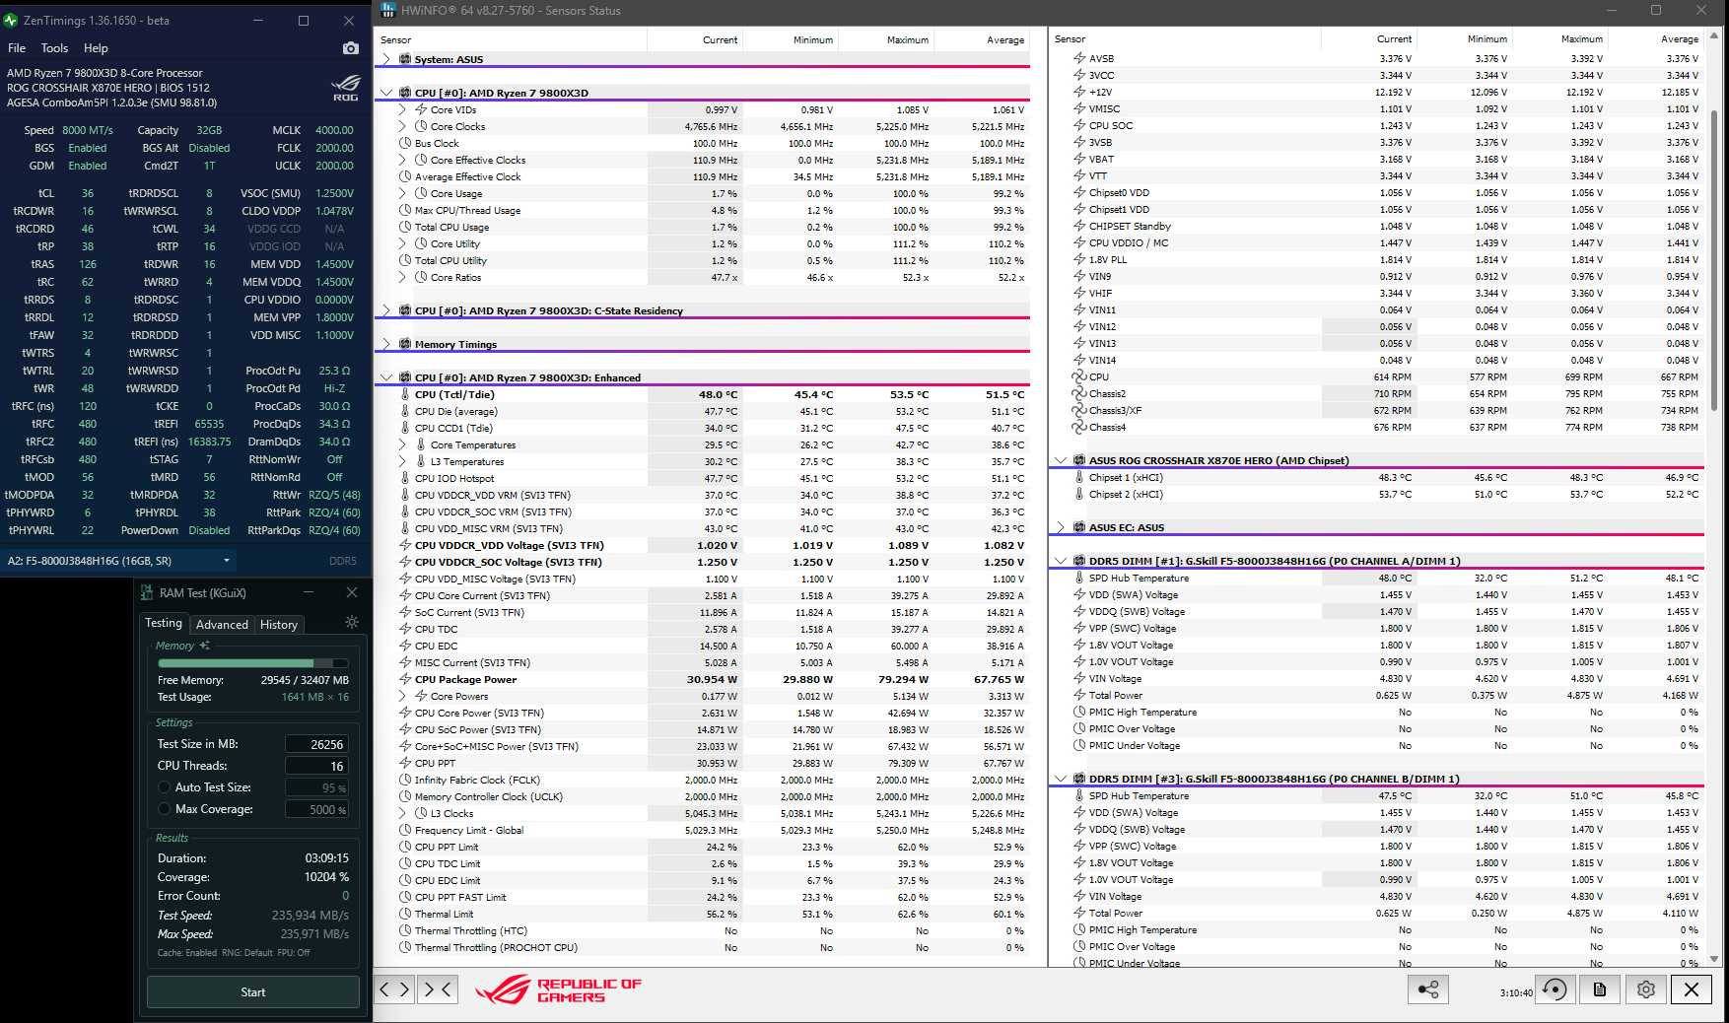This screenshot has width=1729, height=1023.
Task: Click the lightning icon for CPU VDDCR_VDD Voltage
Action: coord(405,545)
